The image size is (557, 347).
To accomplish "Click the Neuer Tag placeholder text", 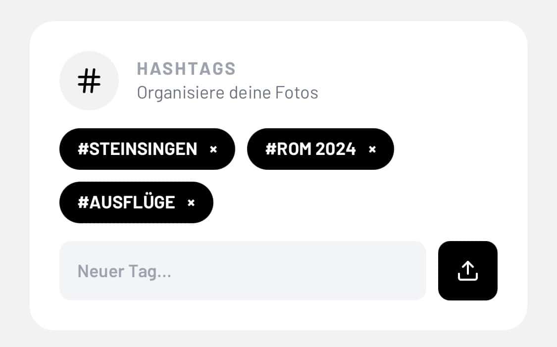I will coord(124,271).
